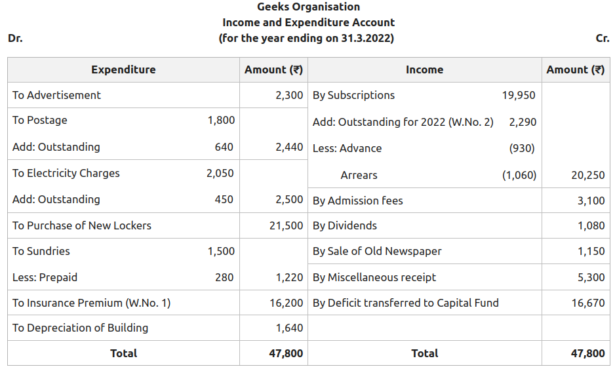Click the Cr. label
The image size is (615, 369).
tap(603, 38)
